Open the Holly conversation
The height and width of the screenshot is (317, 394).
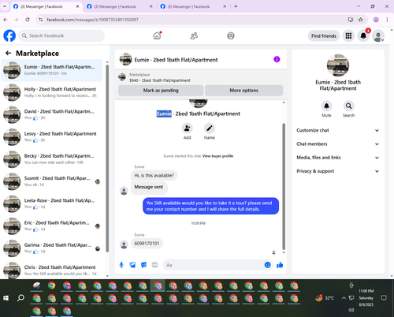click(x=52, y=92)
